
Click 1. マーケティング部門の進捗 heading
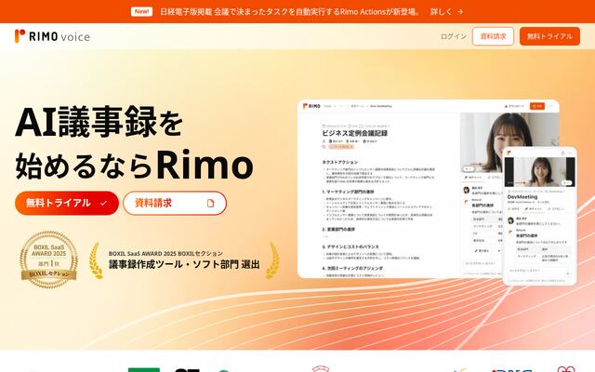(348, 192)
